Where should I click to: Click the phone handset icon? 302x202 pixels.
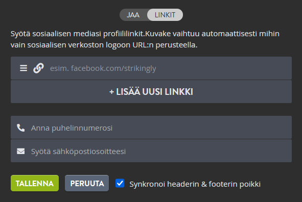point(21,128)
